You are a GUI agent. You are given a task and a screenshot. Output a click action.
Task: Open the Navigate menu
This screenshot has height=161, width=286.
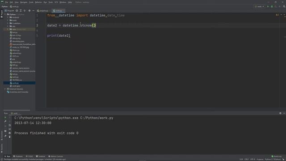click(24, 2)
